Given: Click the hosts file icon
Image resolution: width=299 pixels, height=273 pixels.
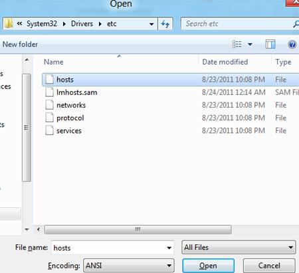Looking at the screenshot, I should pyautogui.click(x=50, y=79).
